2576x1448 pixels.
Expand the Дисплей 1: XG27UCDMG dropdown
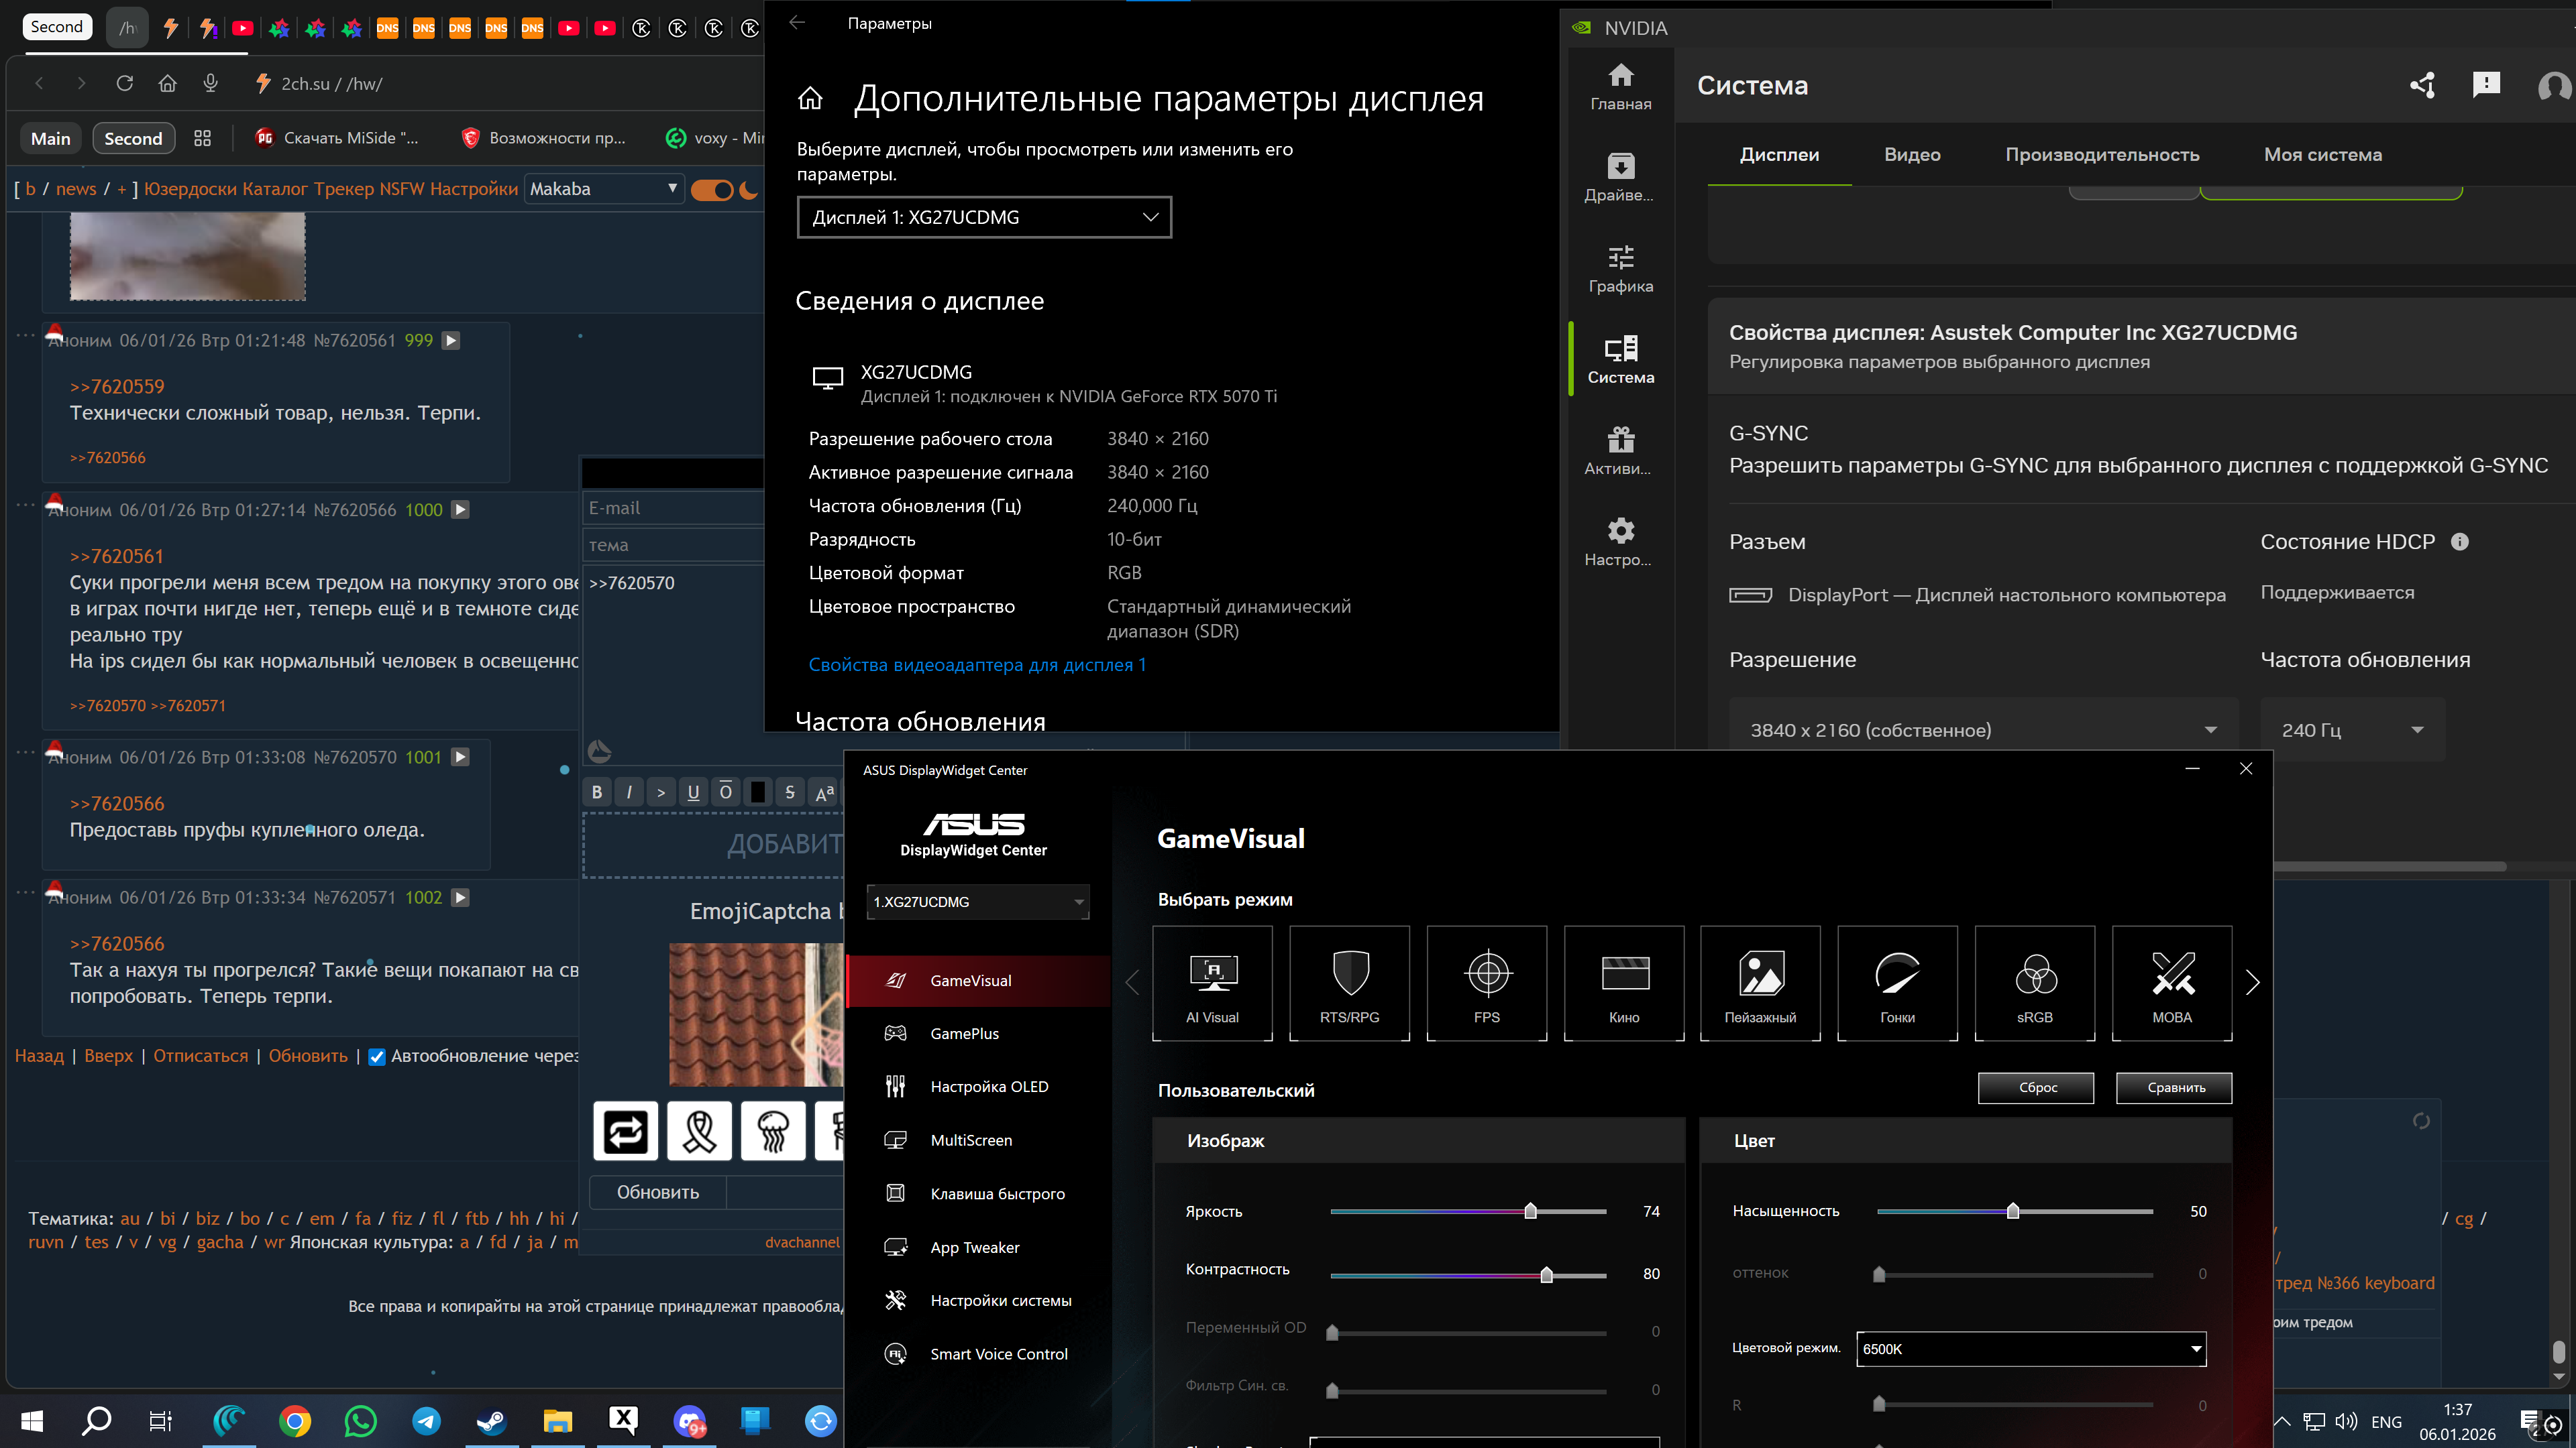pyautogui.click(x=984, y=217)
